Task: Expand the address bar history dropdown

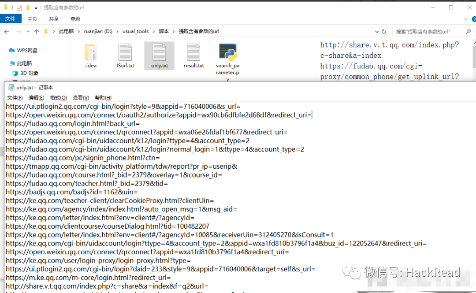Action: point(376,32)
